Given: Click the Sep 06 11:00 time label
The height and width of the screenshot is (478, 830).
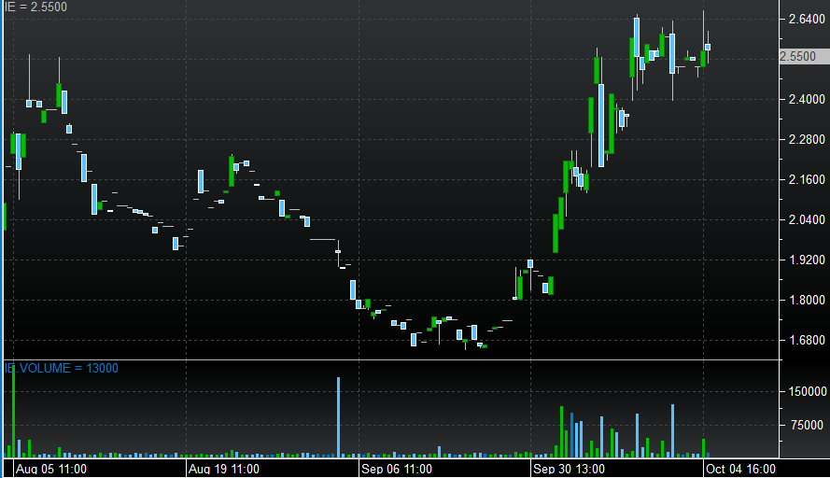Looking at the screenshot, I should coord(397,468).
